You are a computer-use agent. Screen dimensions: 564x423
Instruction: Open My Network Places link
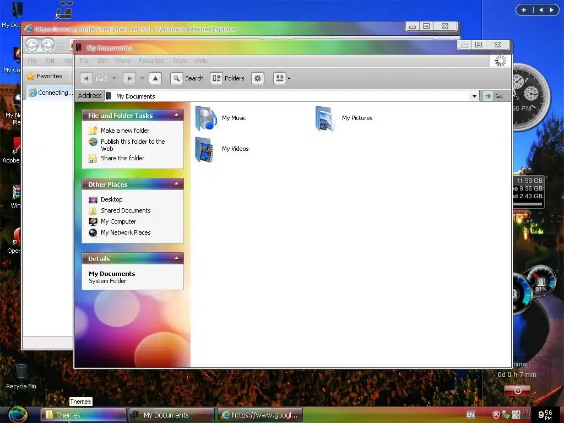coord(126,232)
